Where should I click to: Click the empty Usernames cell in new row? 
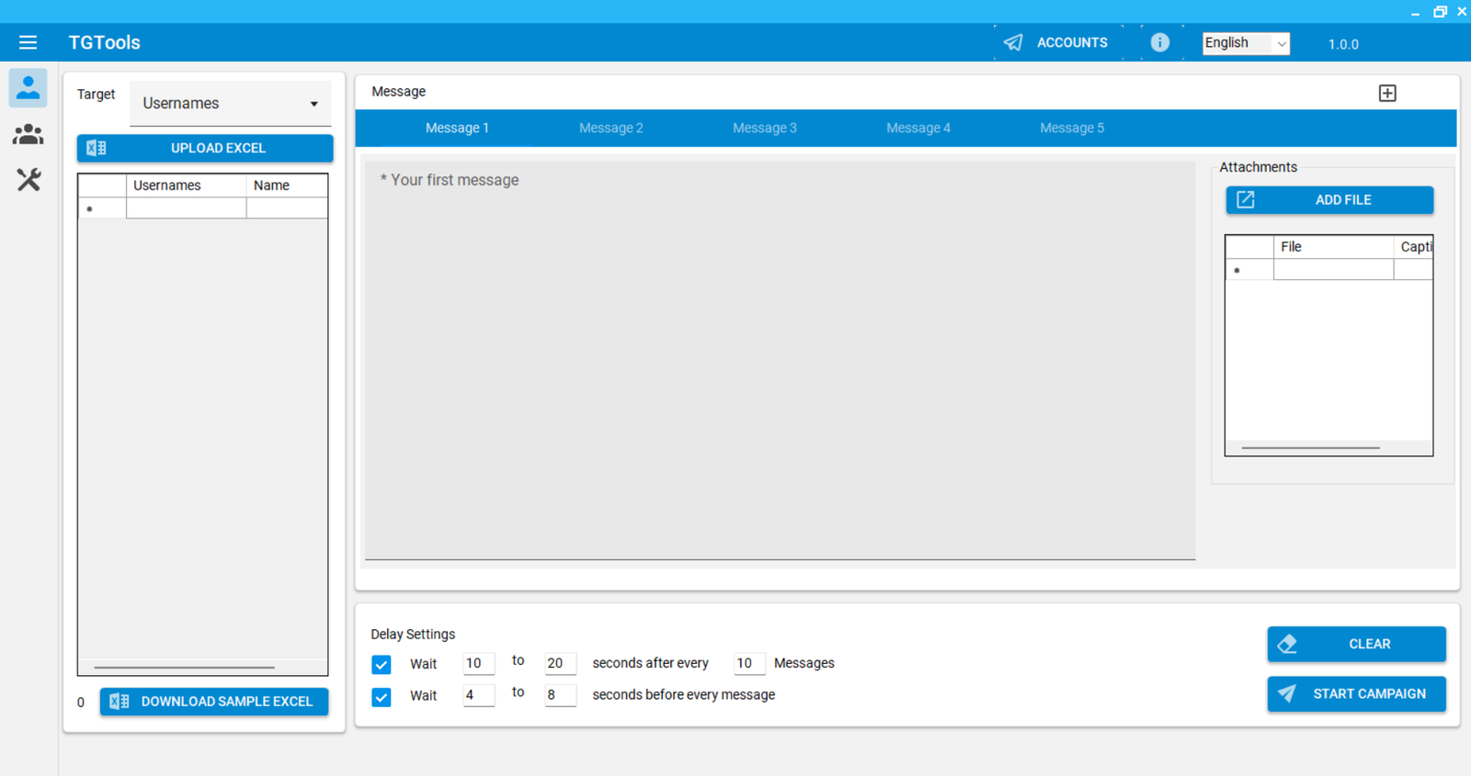[186, 208]
